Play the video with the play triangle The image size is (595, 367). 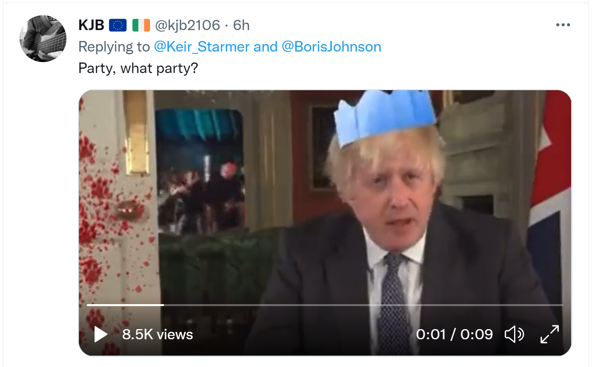(x=101, y=334)
